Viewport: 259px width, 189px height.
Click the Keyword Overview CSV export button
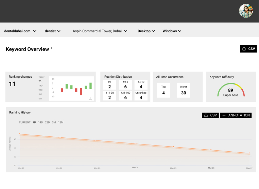[x=248, y=49]
